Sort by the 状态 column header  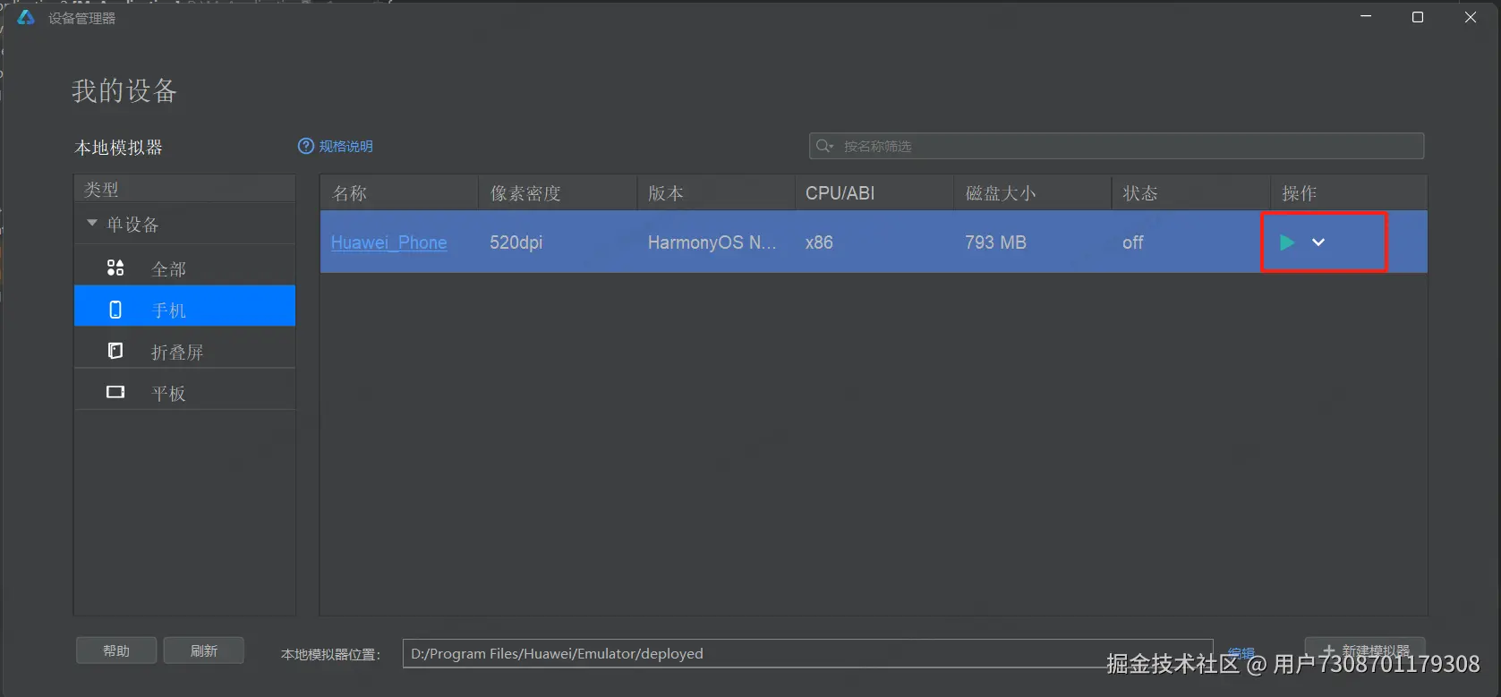[1191, 192]
